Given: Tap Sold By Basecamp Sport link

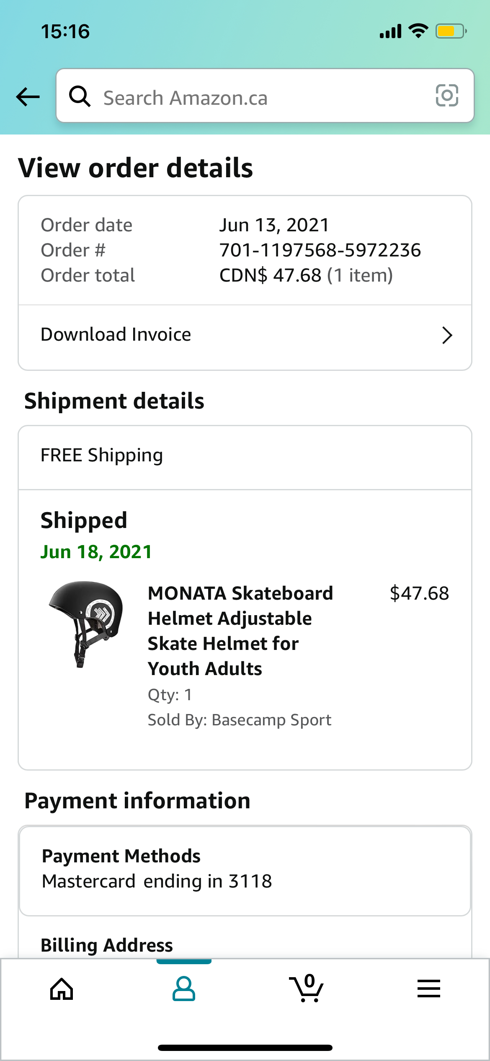Looking at the screenshot, I should pyautogui.click(x=240, y=720).
